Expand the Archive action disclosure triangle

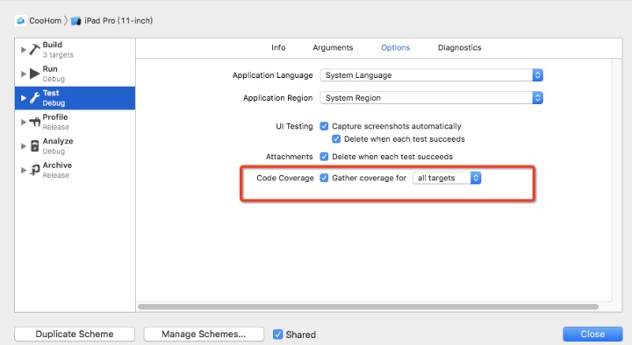[24, 171]
